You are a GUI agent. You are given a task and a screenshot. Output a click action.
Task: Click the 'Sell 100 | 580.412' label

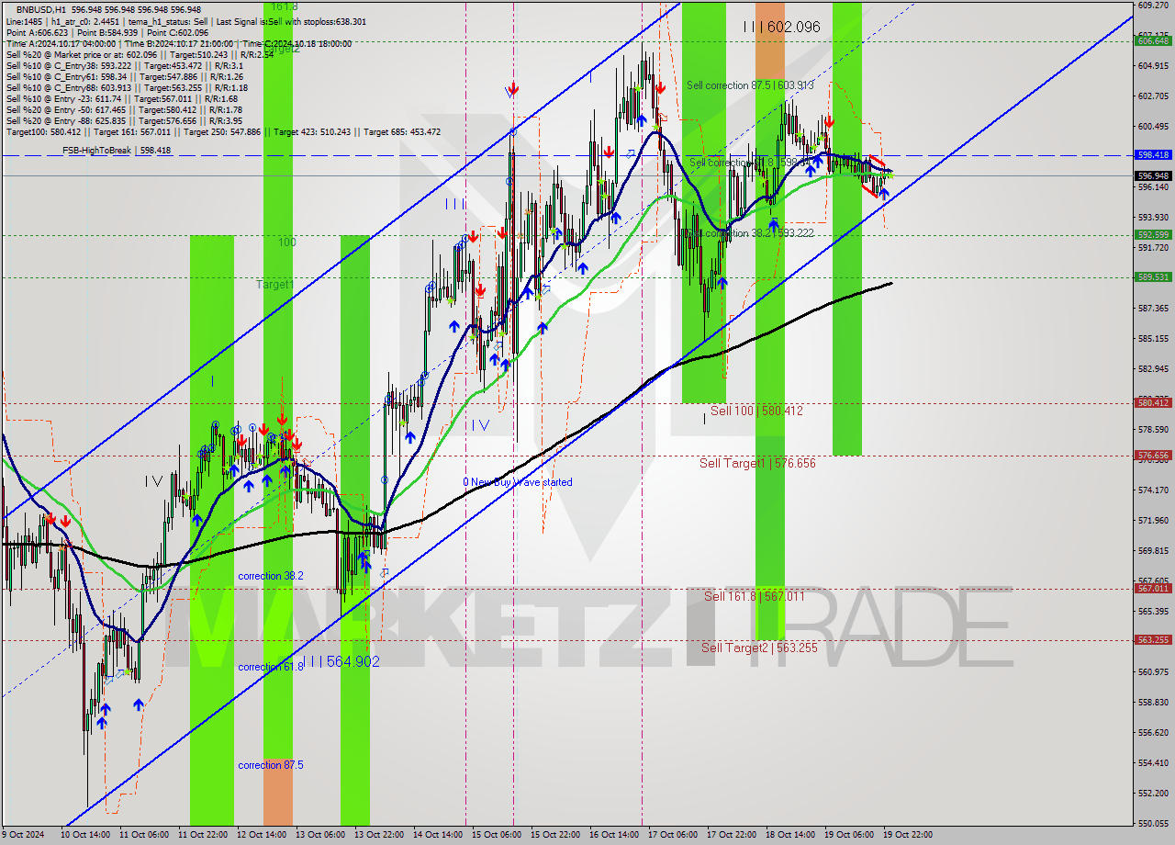[x=756, y=411]
